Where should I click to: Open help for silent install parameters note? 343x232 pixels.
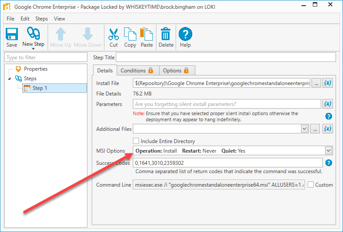pos(328,116)
